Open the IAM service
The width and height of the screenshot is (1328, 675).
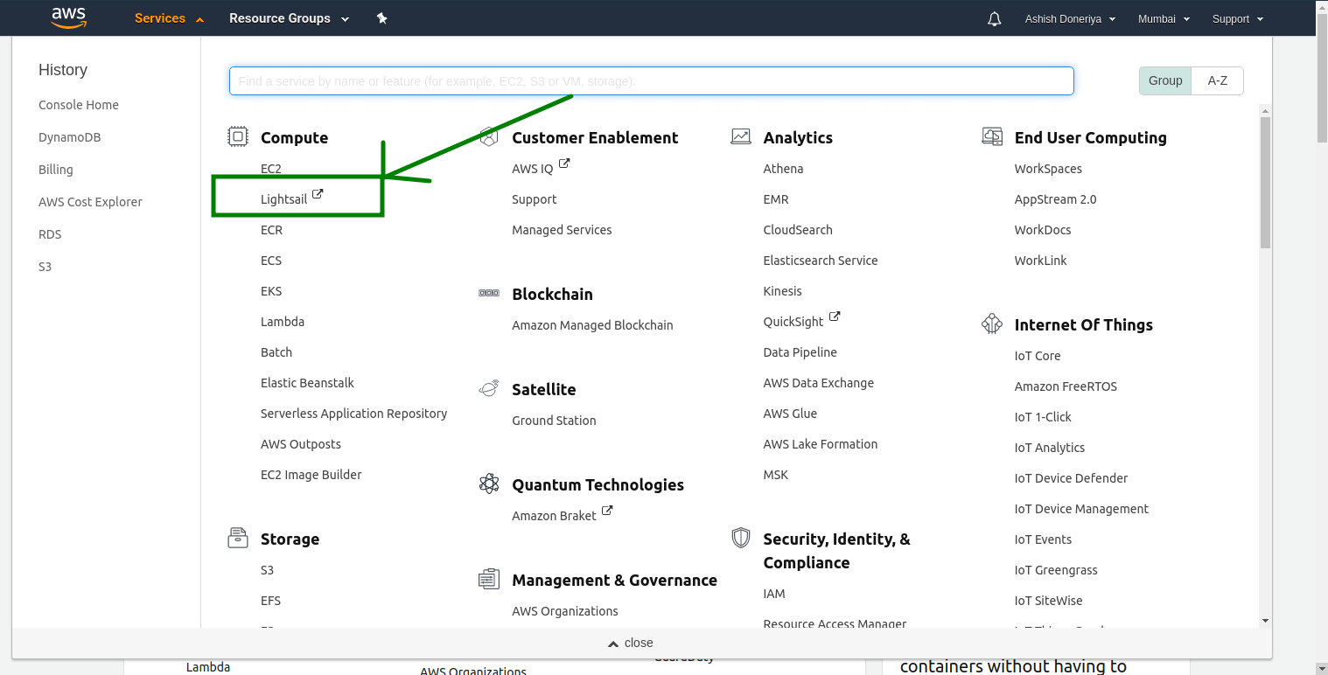pos(774,594)
